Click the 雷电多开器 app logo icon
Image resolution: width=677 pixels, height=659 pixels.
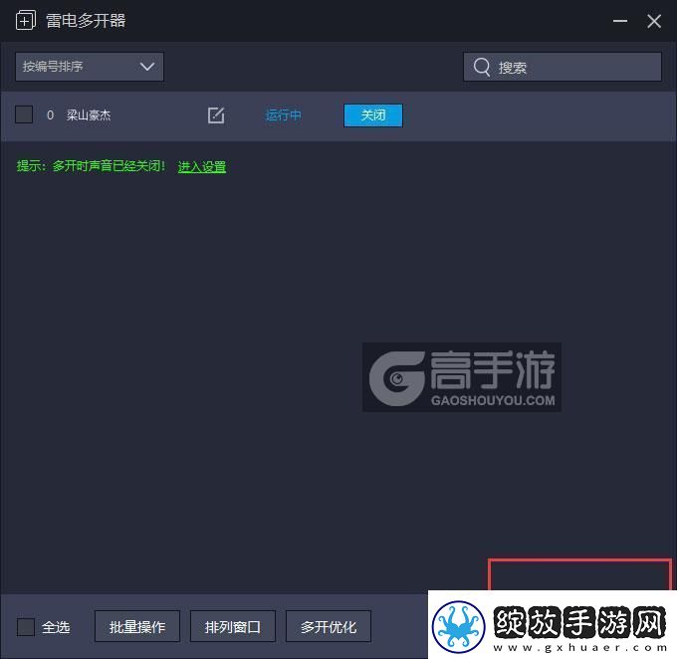26,20
